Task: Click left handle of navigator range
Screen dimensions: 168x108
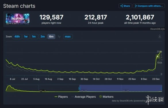Action: tap(79, 88)
